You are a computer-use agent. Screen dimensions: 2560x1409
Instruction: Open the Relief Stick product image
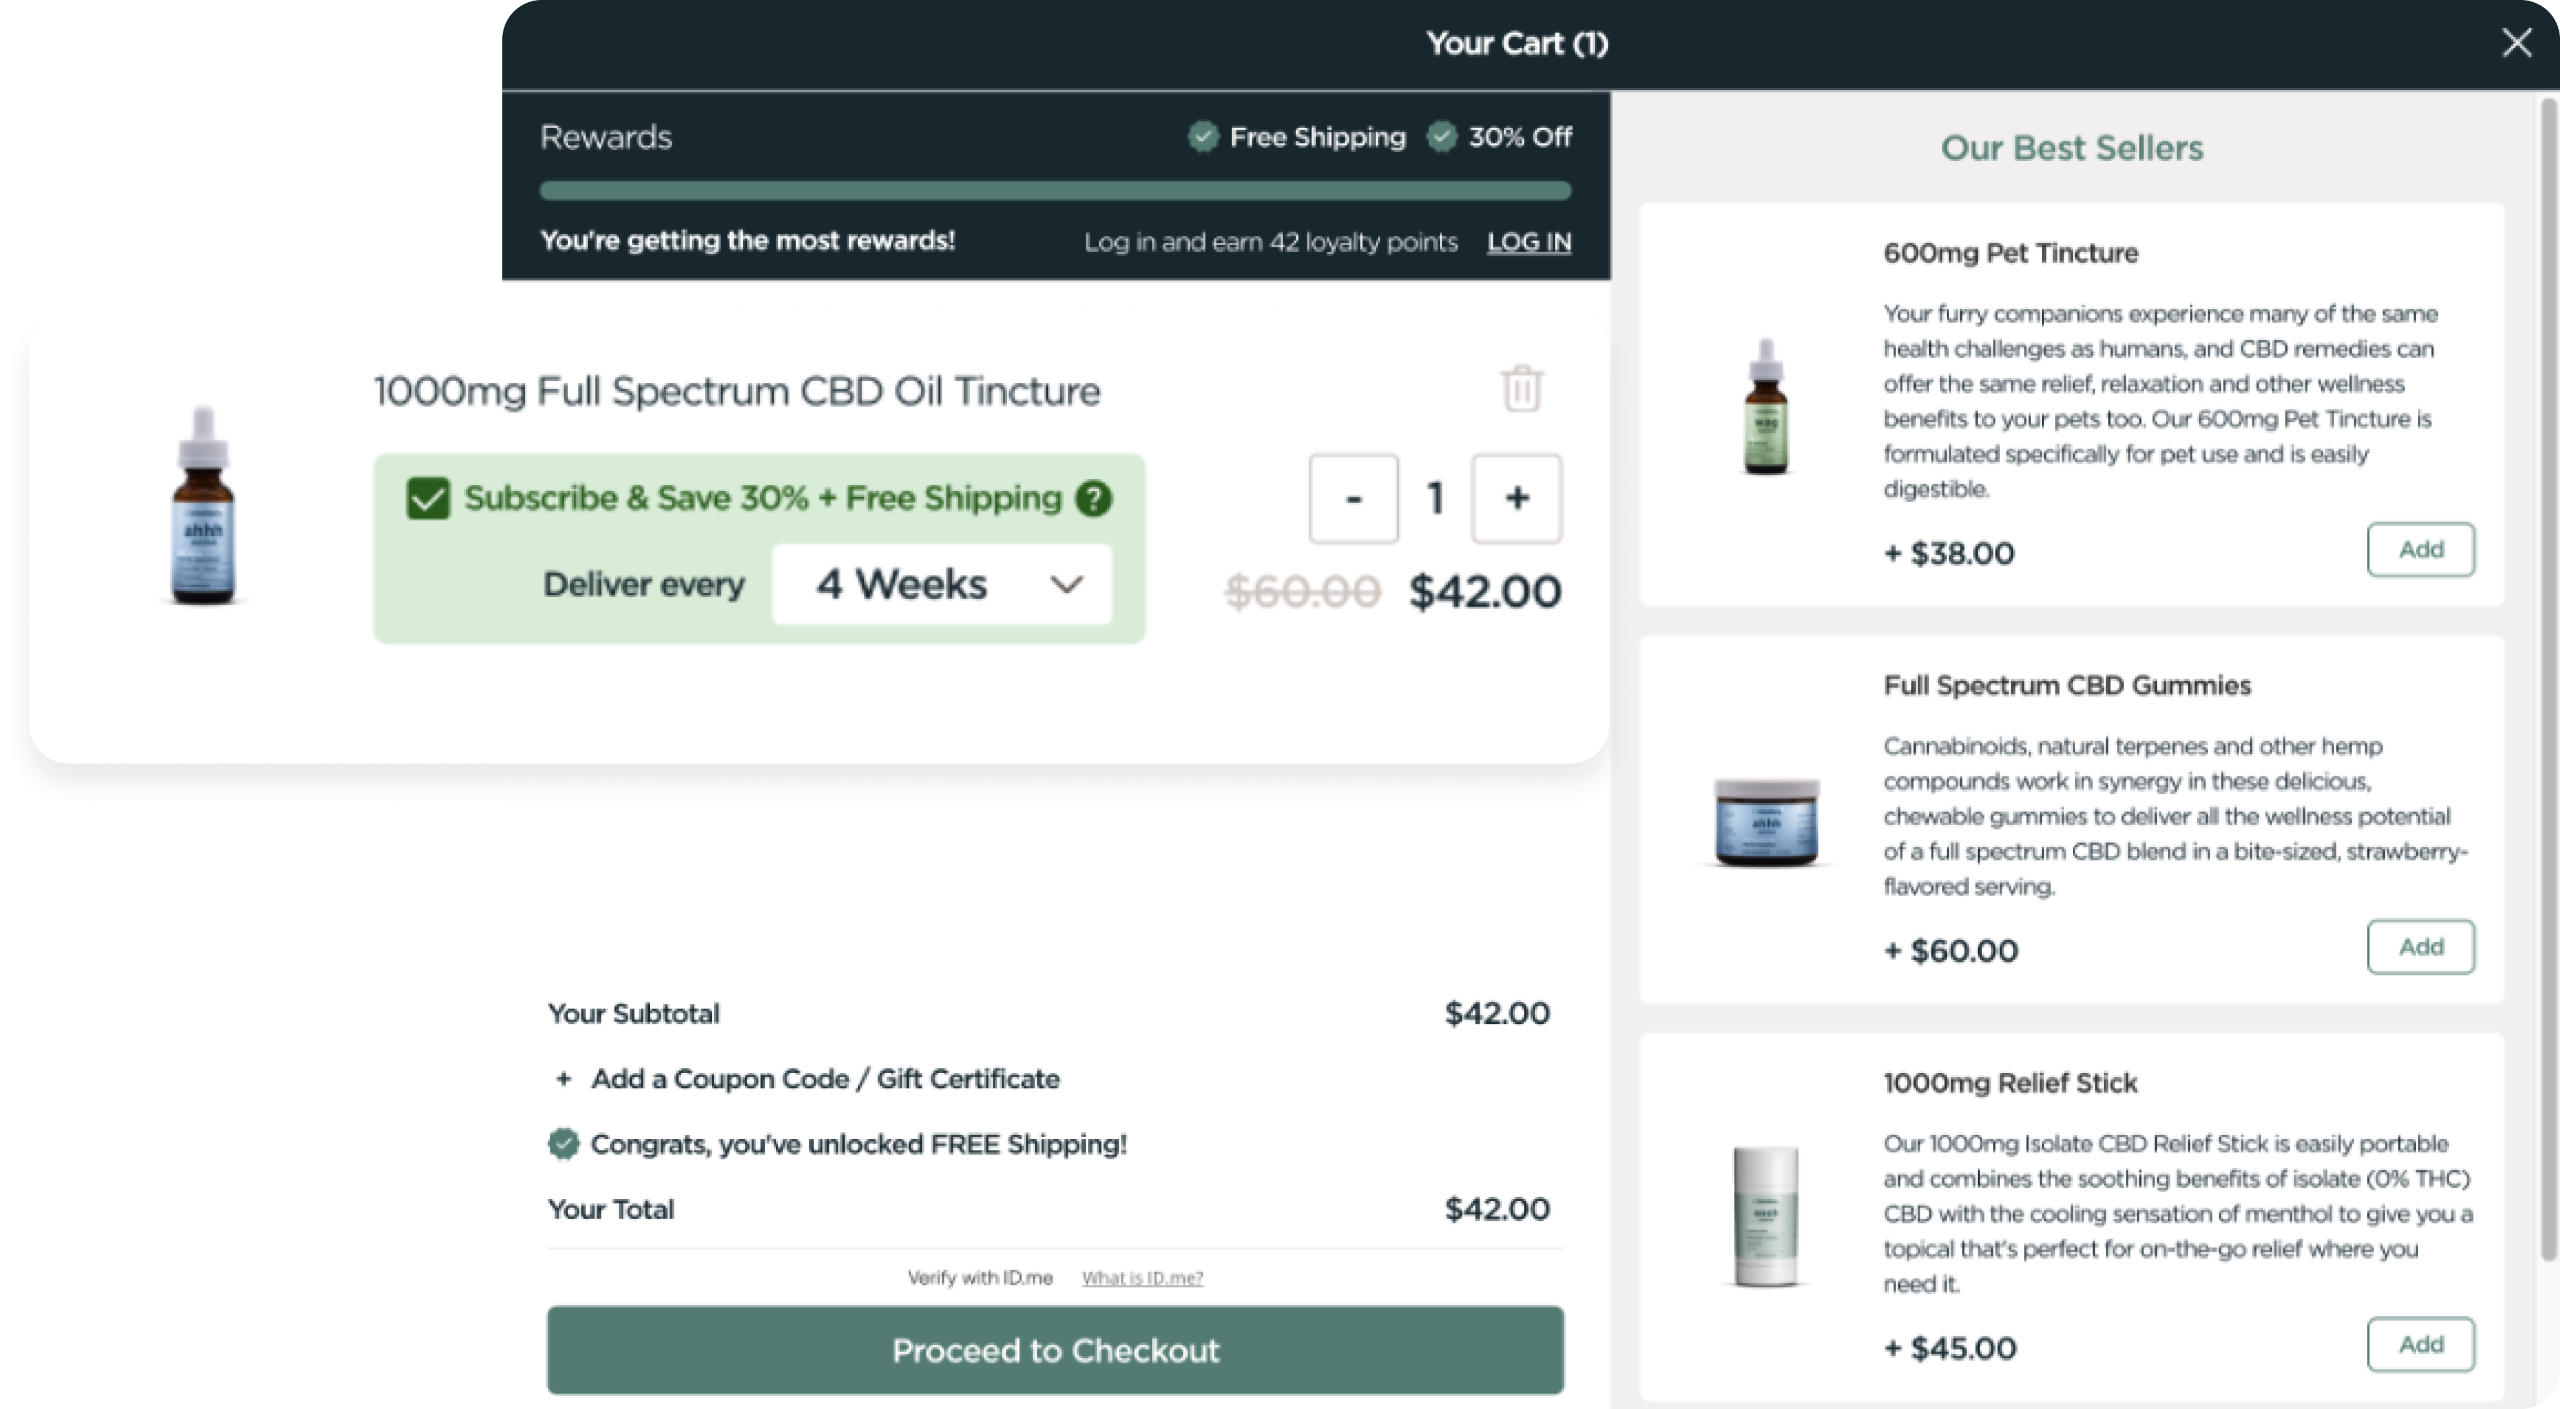point(1766,1216)
